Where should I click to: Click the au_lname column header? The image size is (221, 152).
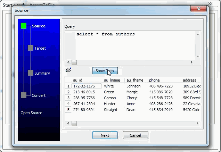pyautogui.click(x=113, y=80)
